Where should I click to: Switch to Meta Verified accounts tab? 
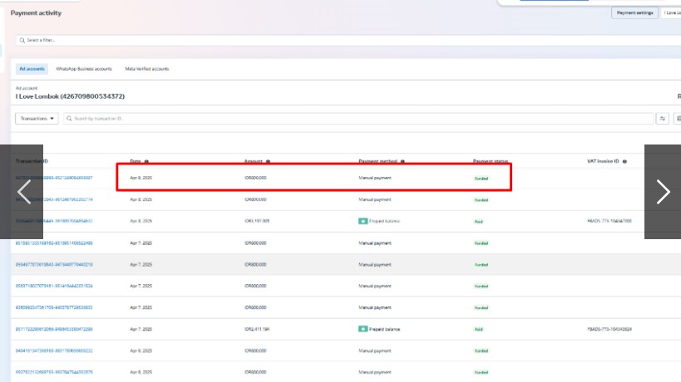[146, 69]
